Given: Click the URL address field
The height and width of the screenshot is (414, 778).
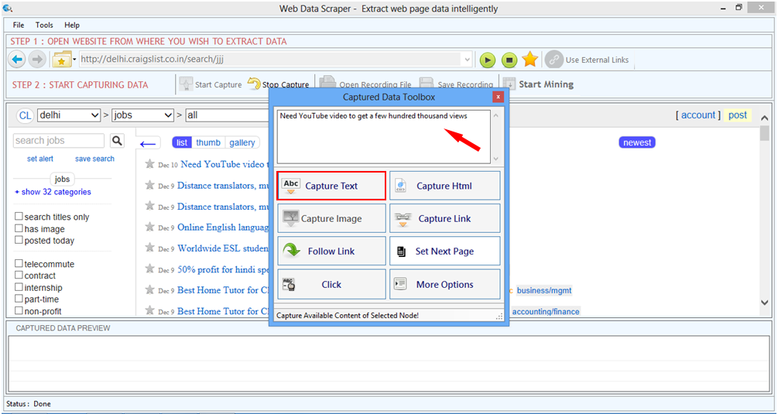Looking at the screenshot, I should pyautogui.click(x=270, y=60).
